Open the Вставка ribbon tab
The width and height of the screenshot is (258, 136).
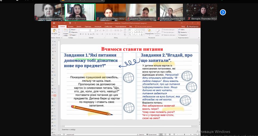click(x=71, y=26)
